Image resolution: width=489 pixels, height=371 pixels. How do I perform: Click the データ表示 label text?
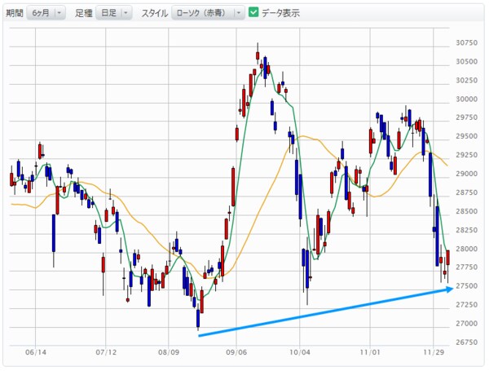pos(281,13)
